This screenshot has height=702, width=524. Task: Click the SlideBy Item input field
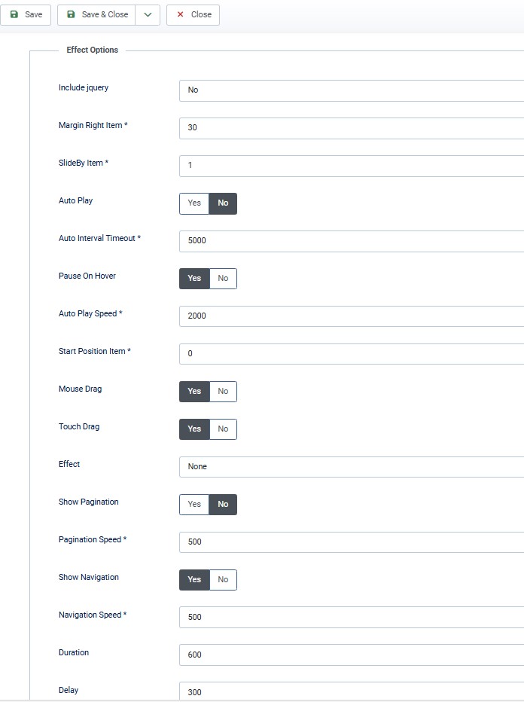pos(351,165)
